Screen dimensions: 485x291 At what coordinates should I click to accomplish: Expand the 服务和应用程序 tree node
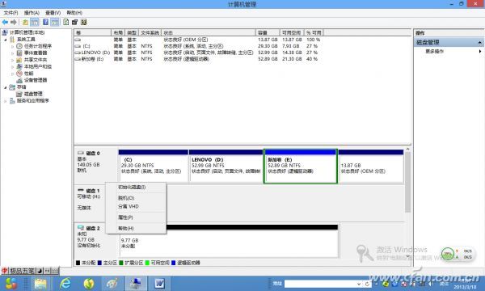[6, 101]
